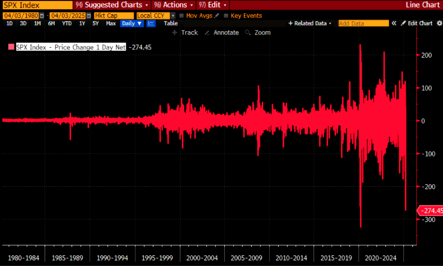Enable the Key Events checkbox
Screen dimensions: 443x266
(x=226, y=16)
